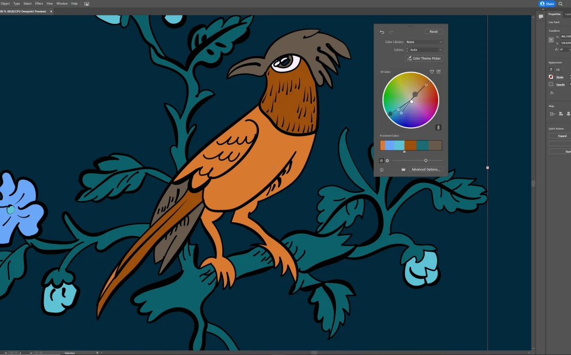Click the brown swatch in Prominent Colors
This screenshot has height=355, width=571.
click(x=410, y=145)
